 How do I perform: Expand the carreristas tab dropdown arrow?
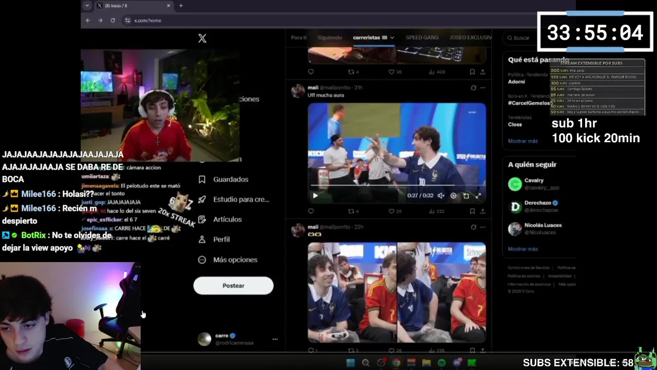[392, 38]
